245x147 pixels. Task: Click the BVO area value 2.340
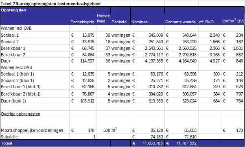[x=214, y=35]
